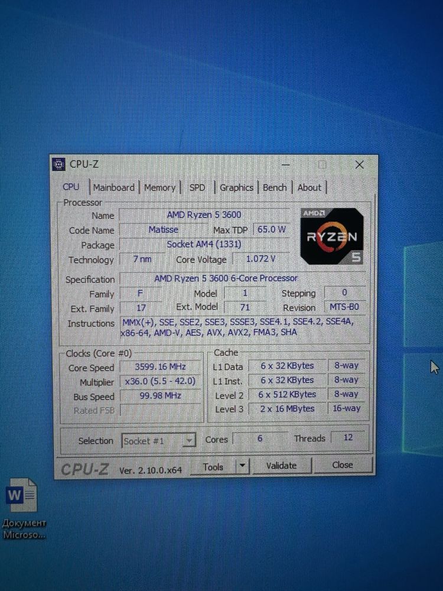Click the Cores value 6
This screenshot has width=443, height=591.
pyautogui.click(x=260, y=439)
